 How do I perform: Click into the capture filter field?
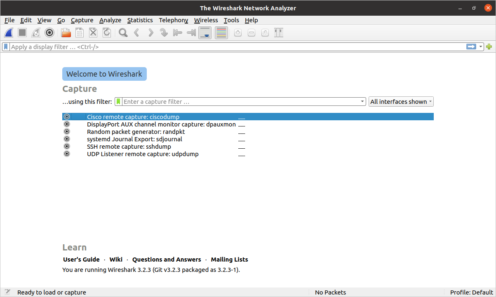241,101
